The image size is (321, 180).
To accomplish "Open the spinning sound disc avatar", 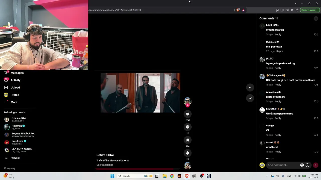I will tap(188, 165).
